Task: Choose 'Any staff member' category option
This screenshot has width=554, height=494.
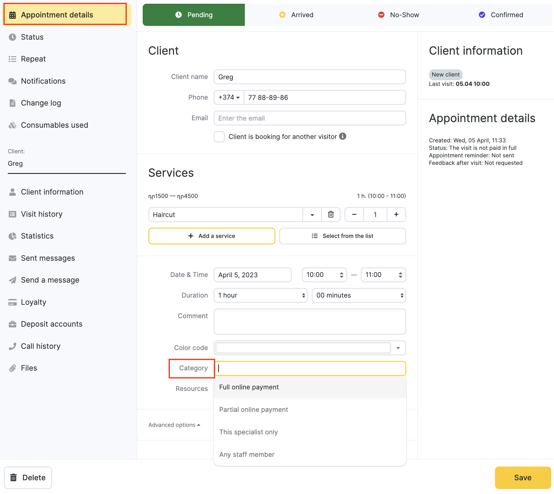Action: pos(310,455)
